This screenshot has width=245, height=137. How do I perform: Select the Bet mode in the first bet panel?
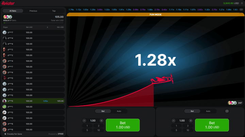(103, 111)
